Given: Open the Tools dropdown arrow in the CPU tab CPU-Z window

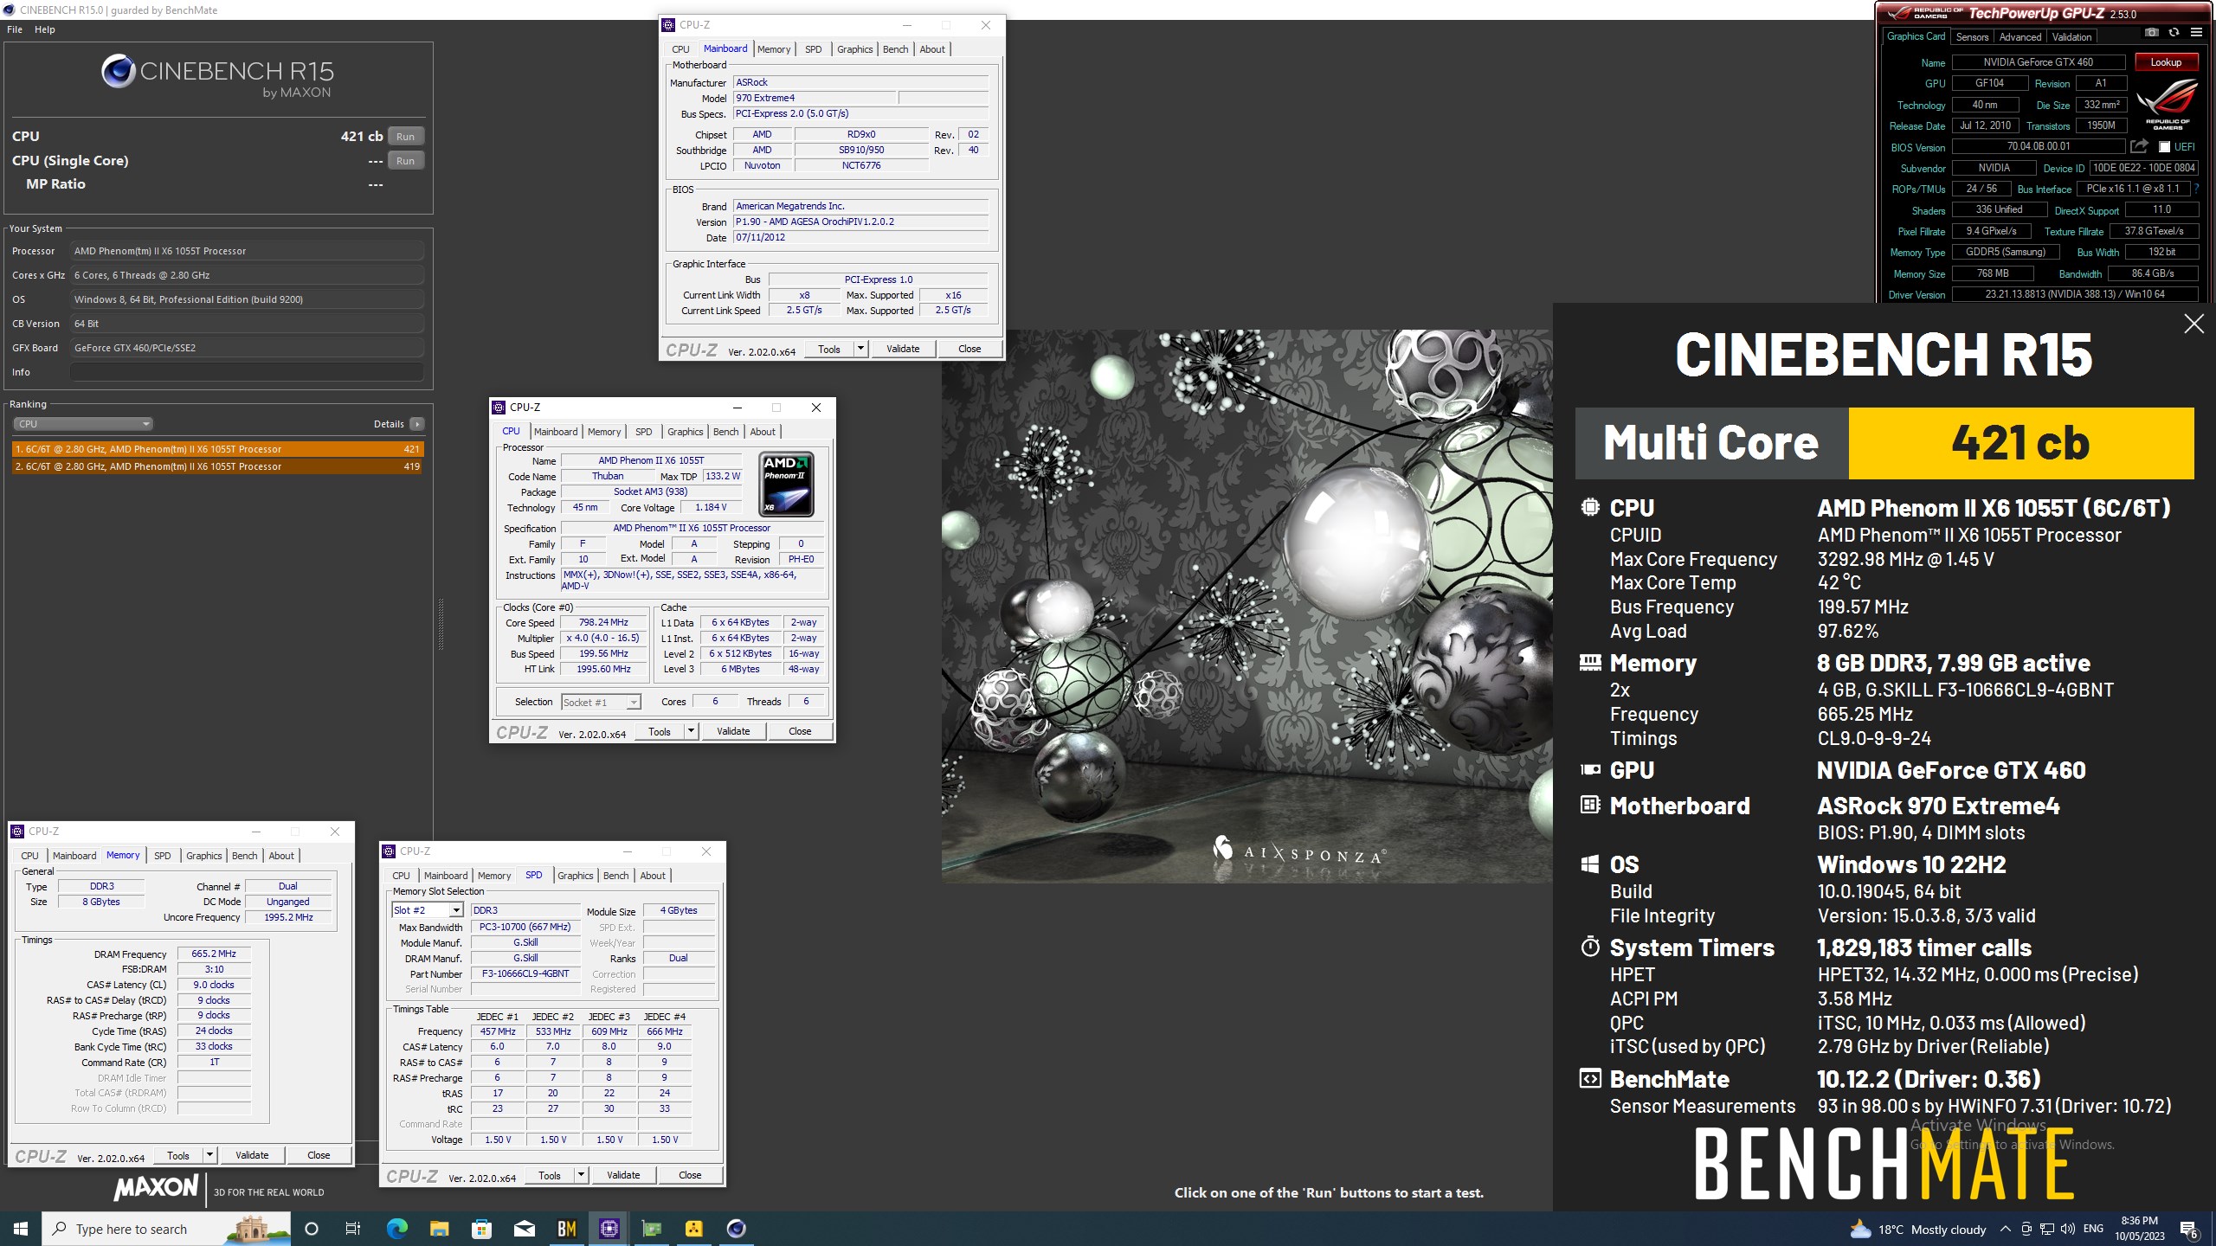Looking at the screenshot, I should tap(691, 731).
